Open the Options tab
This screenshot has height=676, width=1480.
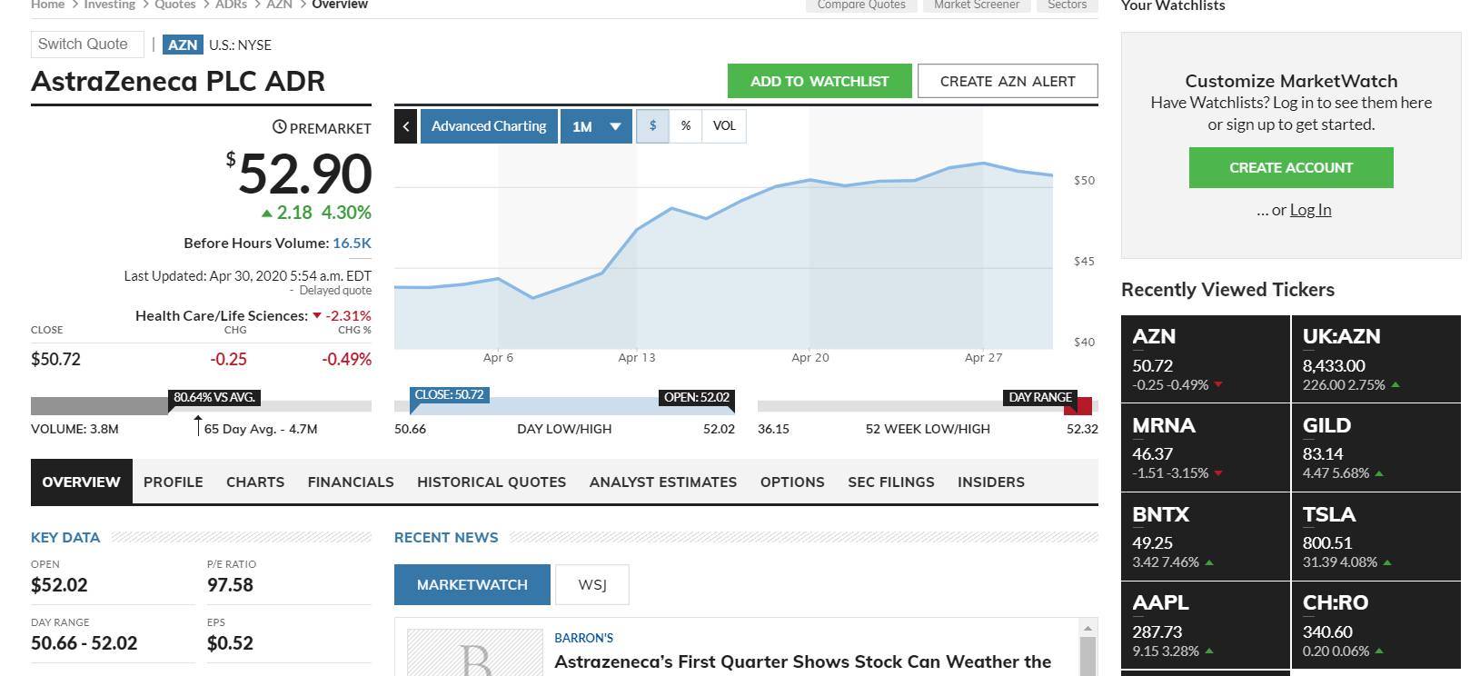[x=792, y=482]
